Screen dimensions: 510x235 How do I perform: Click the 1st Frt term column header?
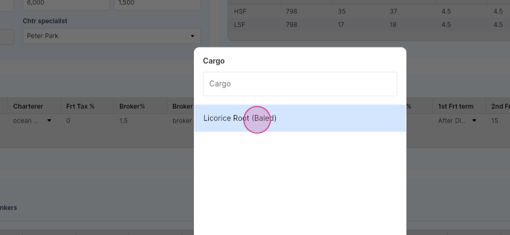tap(456, 107)
